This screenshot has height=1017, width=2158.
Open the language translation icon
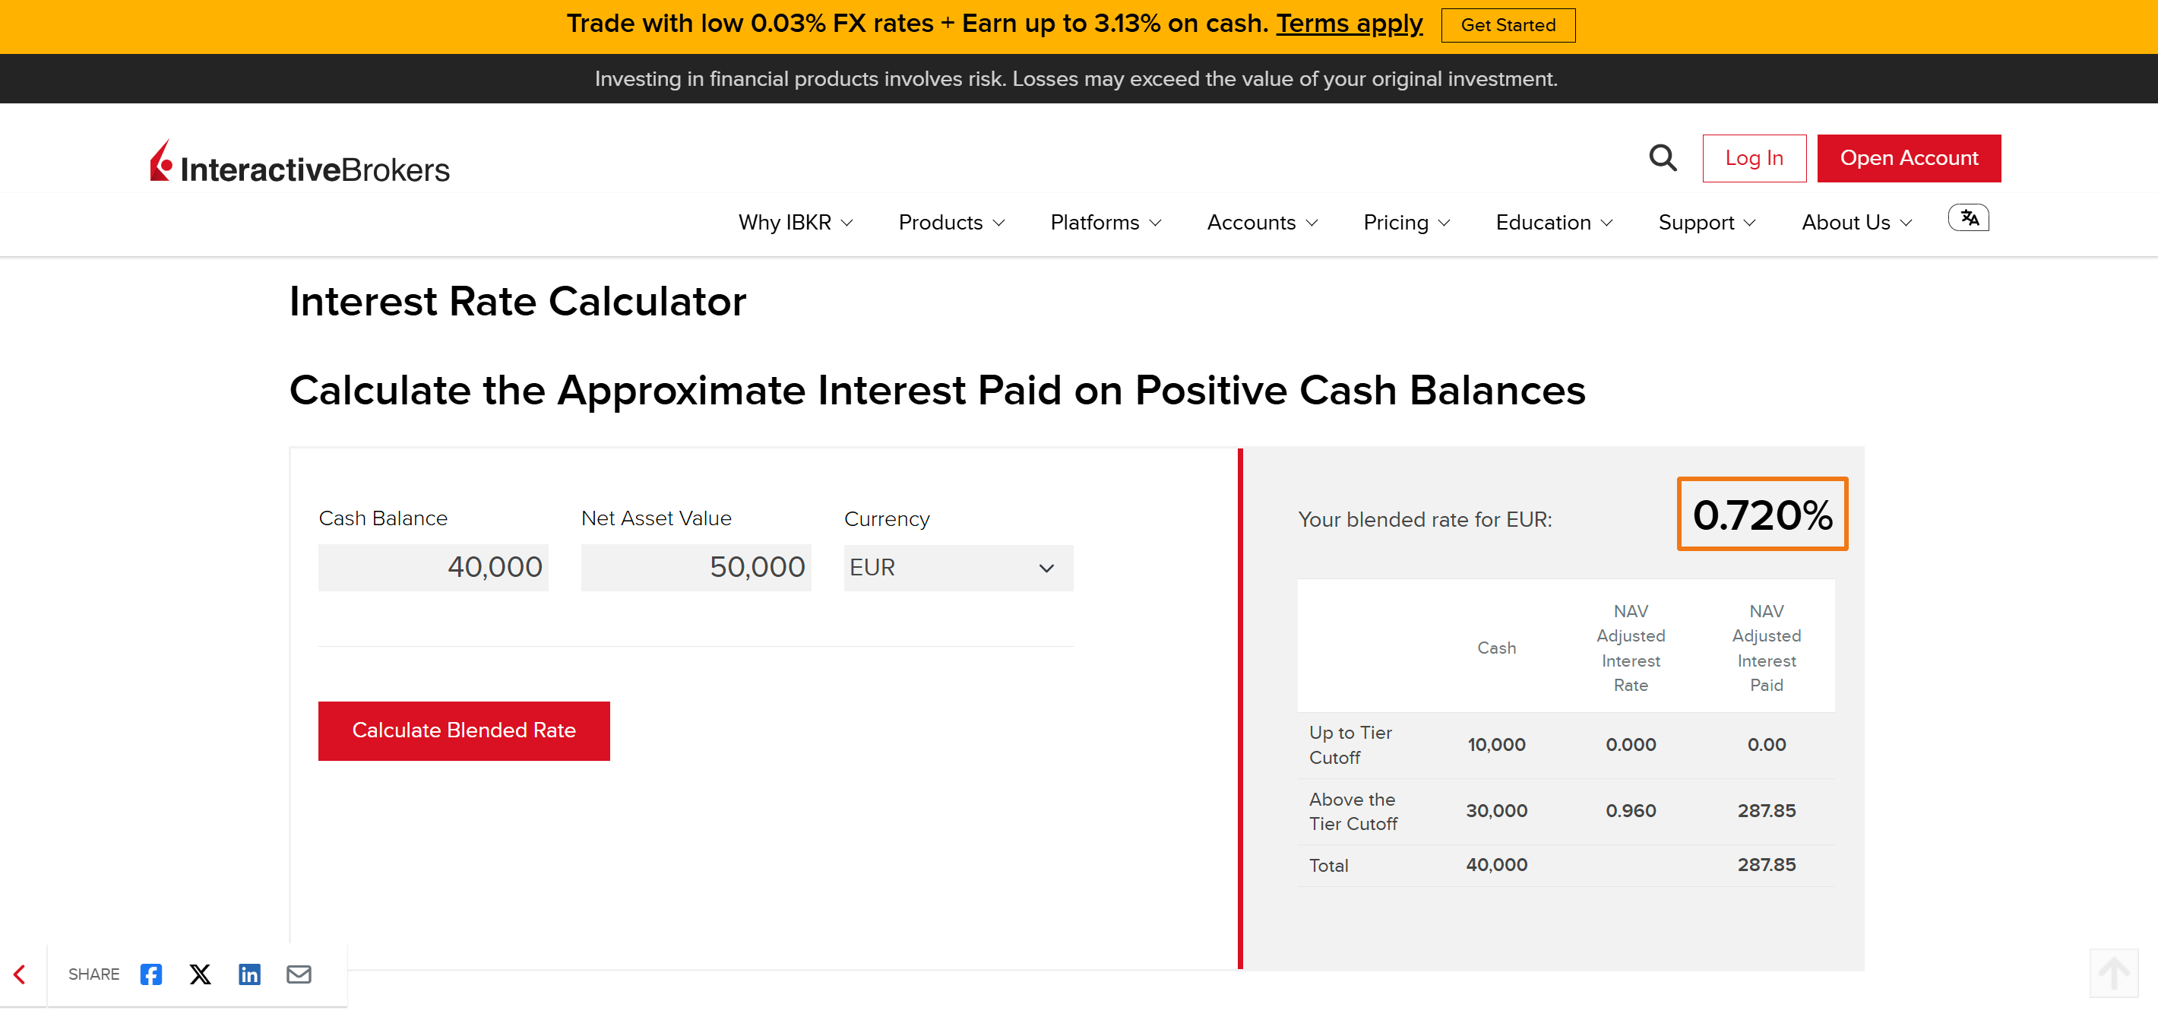[x=1969, y=219]
